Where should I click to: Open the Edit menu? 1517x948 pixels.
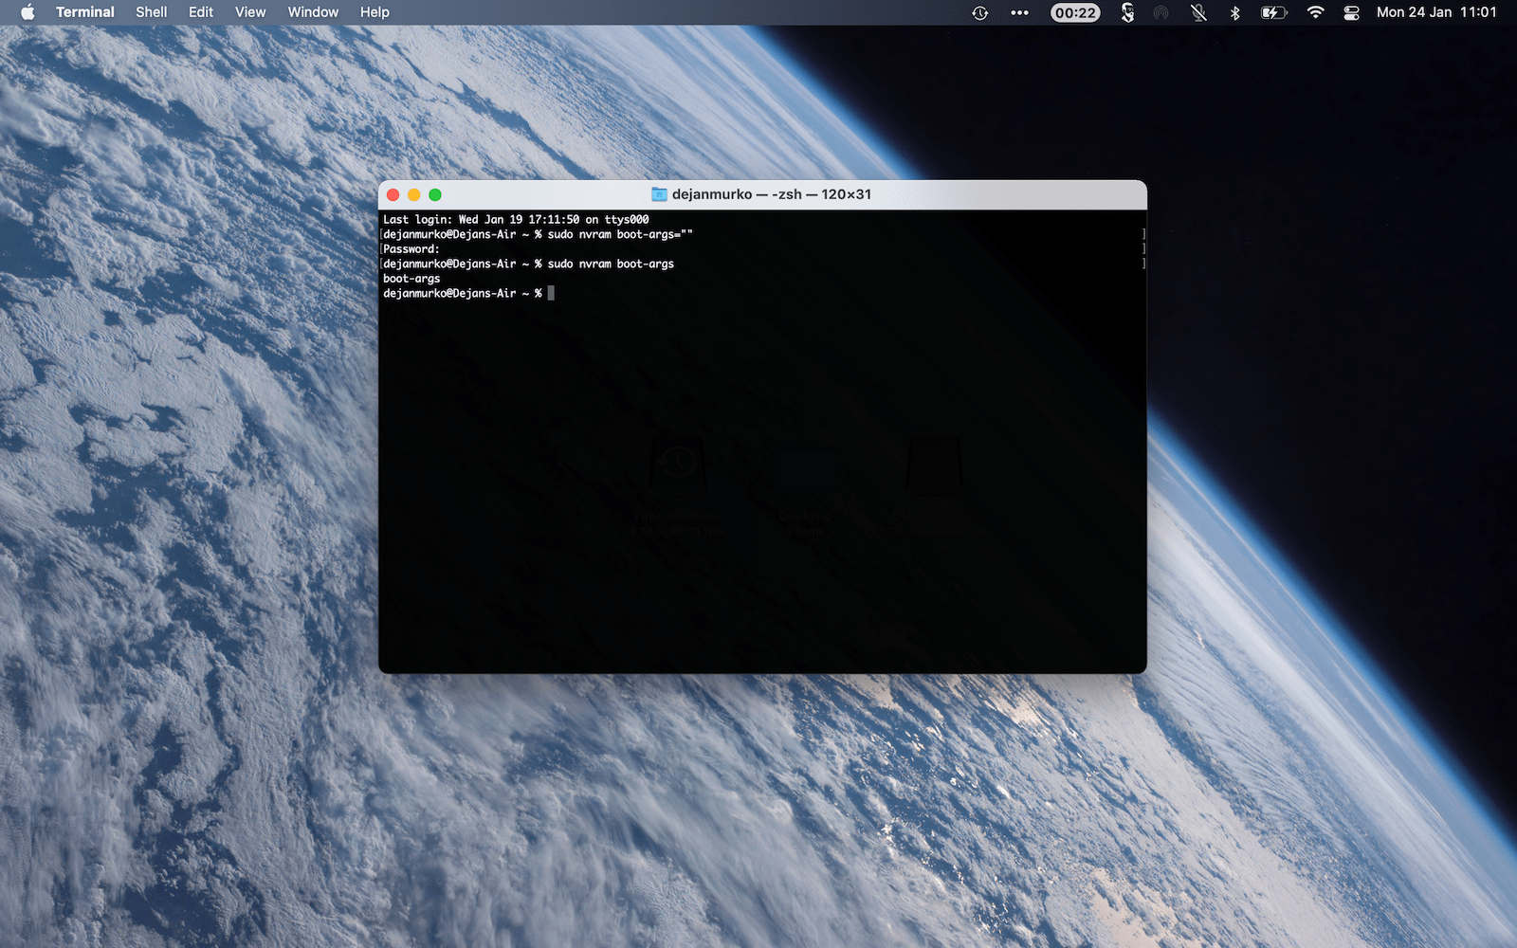click(x=200, y=12)
